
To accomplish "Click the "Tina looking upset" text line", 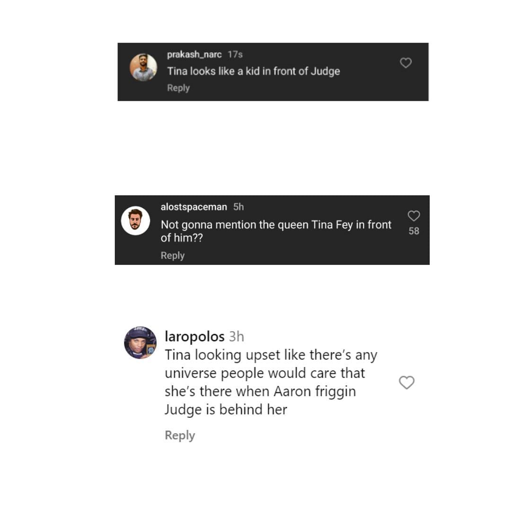I will click(271, 355).
